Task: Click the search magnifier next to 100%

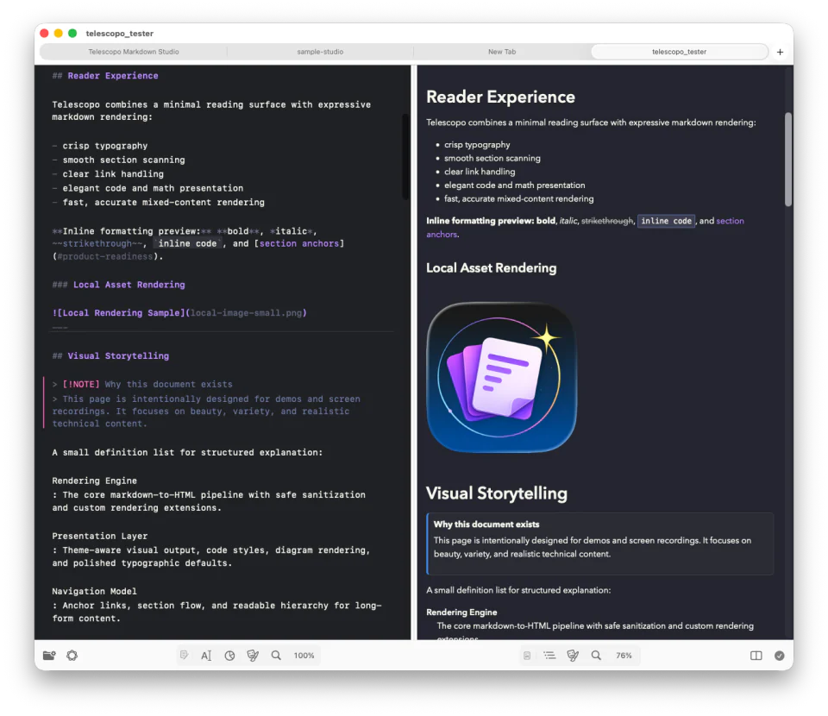Action: pos(276,656)
